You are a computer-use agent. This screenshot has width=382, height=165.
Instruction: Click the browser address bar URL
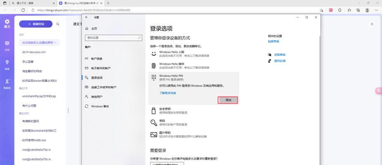click(84, 10)
